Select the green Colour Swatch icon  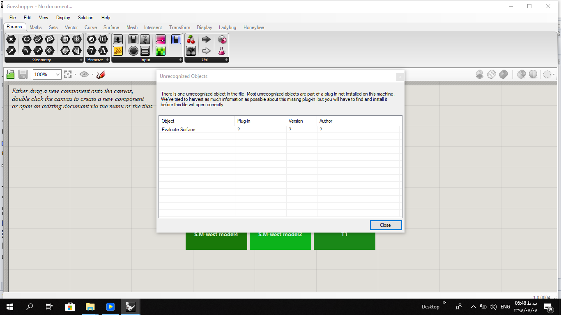tap(160, 50)
